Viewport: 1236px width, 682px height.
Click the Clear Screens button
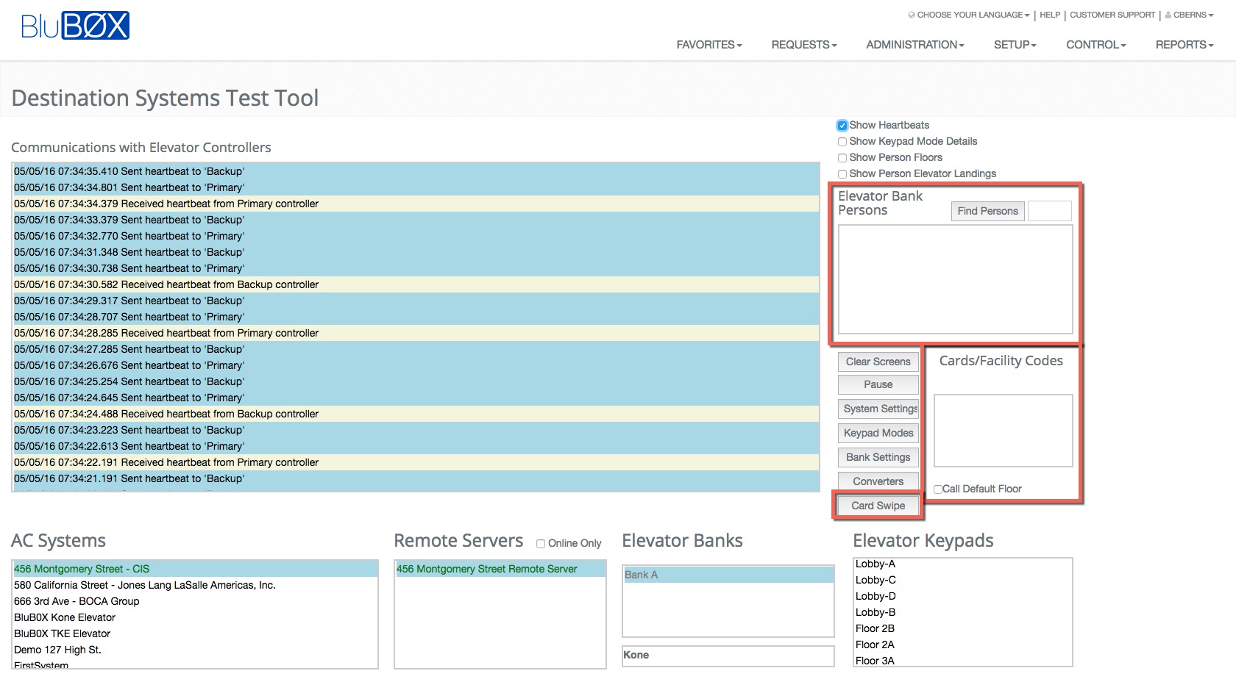pyautogui.click(x=878, y=362)
